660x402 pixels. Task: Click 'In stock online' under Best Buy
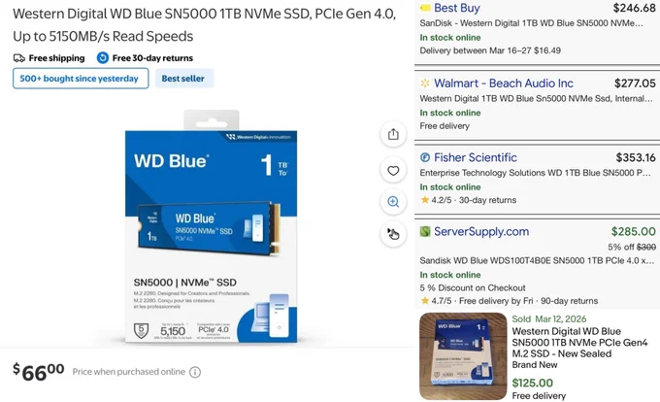click(x=450, y=38)
